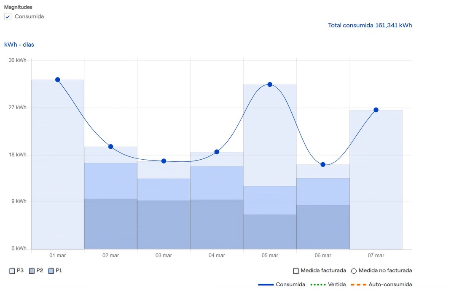The width and height of the screenshot is (454, 290).
Task: Click the kWh - días label
Action: pyautogui.click(x=19, y=45)
